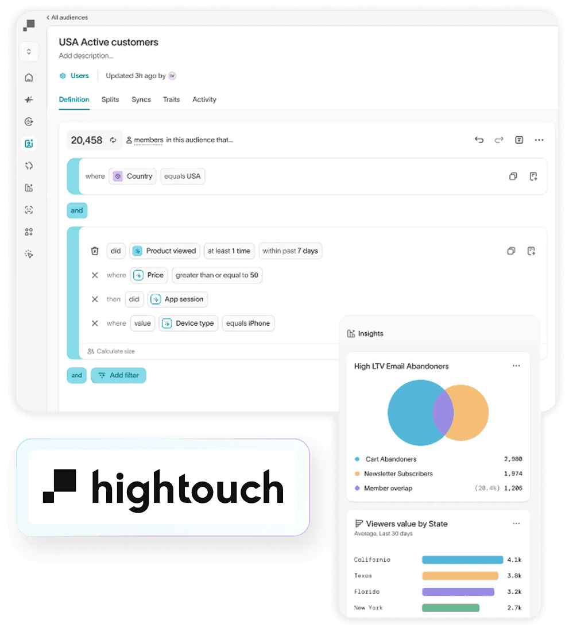Go to Home in the sidebar

[x=29, y=77]
